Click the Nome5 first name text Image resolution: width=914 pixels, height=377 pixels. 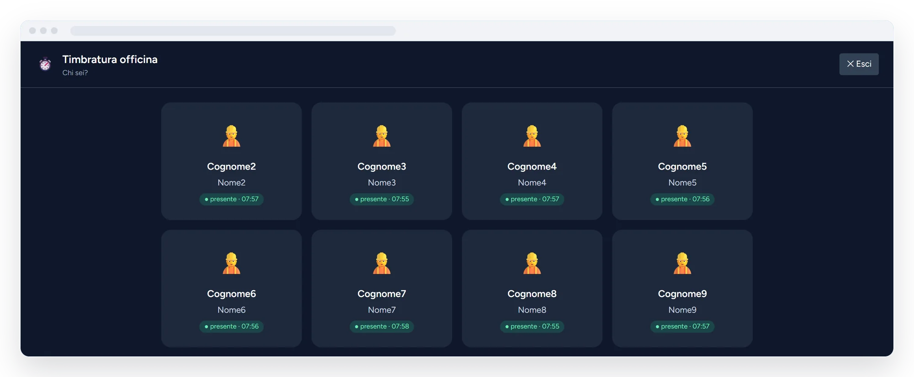coord(682,183)
